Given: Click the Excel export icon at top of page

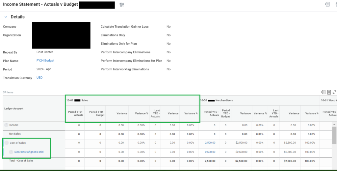Looking at the screenshot, I should click(327, 4).
